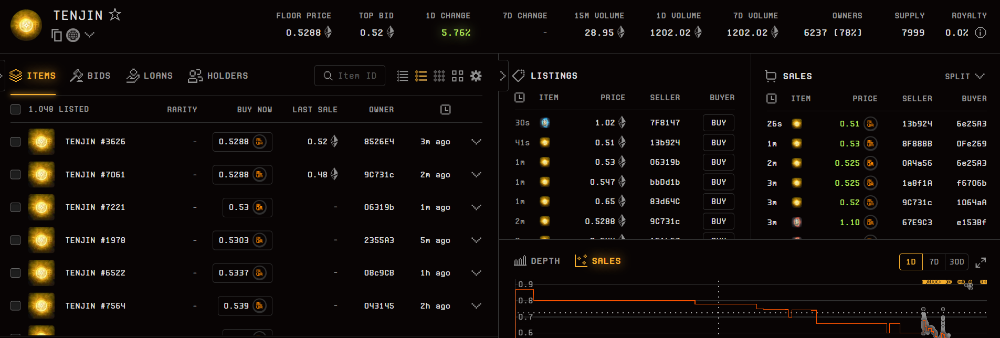Open the SPLIT dropdown in Sales panel
1000x338 pixels.
point(964,76)
